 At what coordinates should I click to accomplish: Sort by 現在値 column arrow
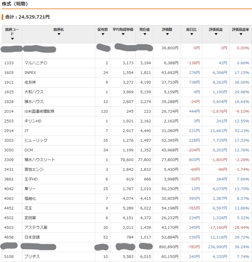(x=145, y=34)
